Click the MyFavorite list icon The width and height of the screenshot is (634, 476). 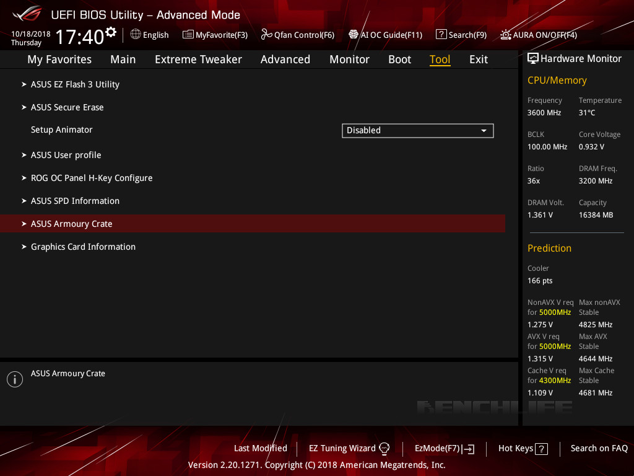point(188,35)
